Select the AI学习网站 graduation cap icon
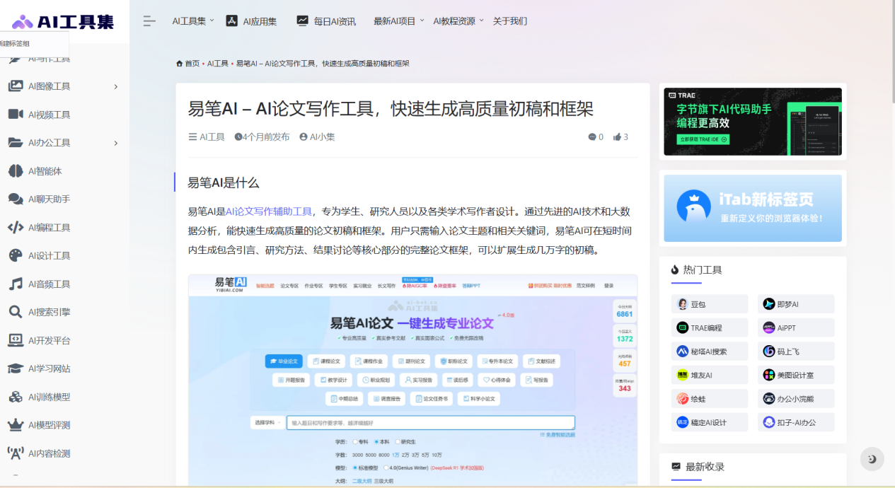The height and width of the screenshot is (488, 895). click(x=16, y=368)
